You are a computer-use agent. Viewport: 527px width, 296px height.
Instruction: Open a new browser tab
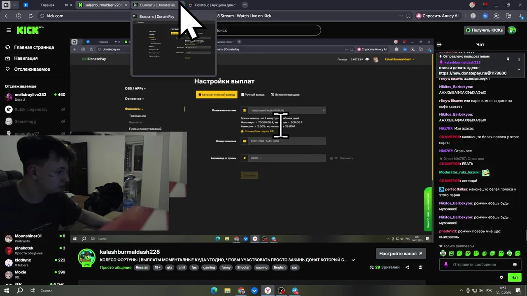tap(245, 5)
